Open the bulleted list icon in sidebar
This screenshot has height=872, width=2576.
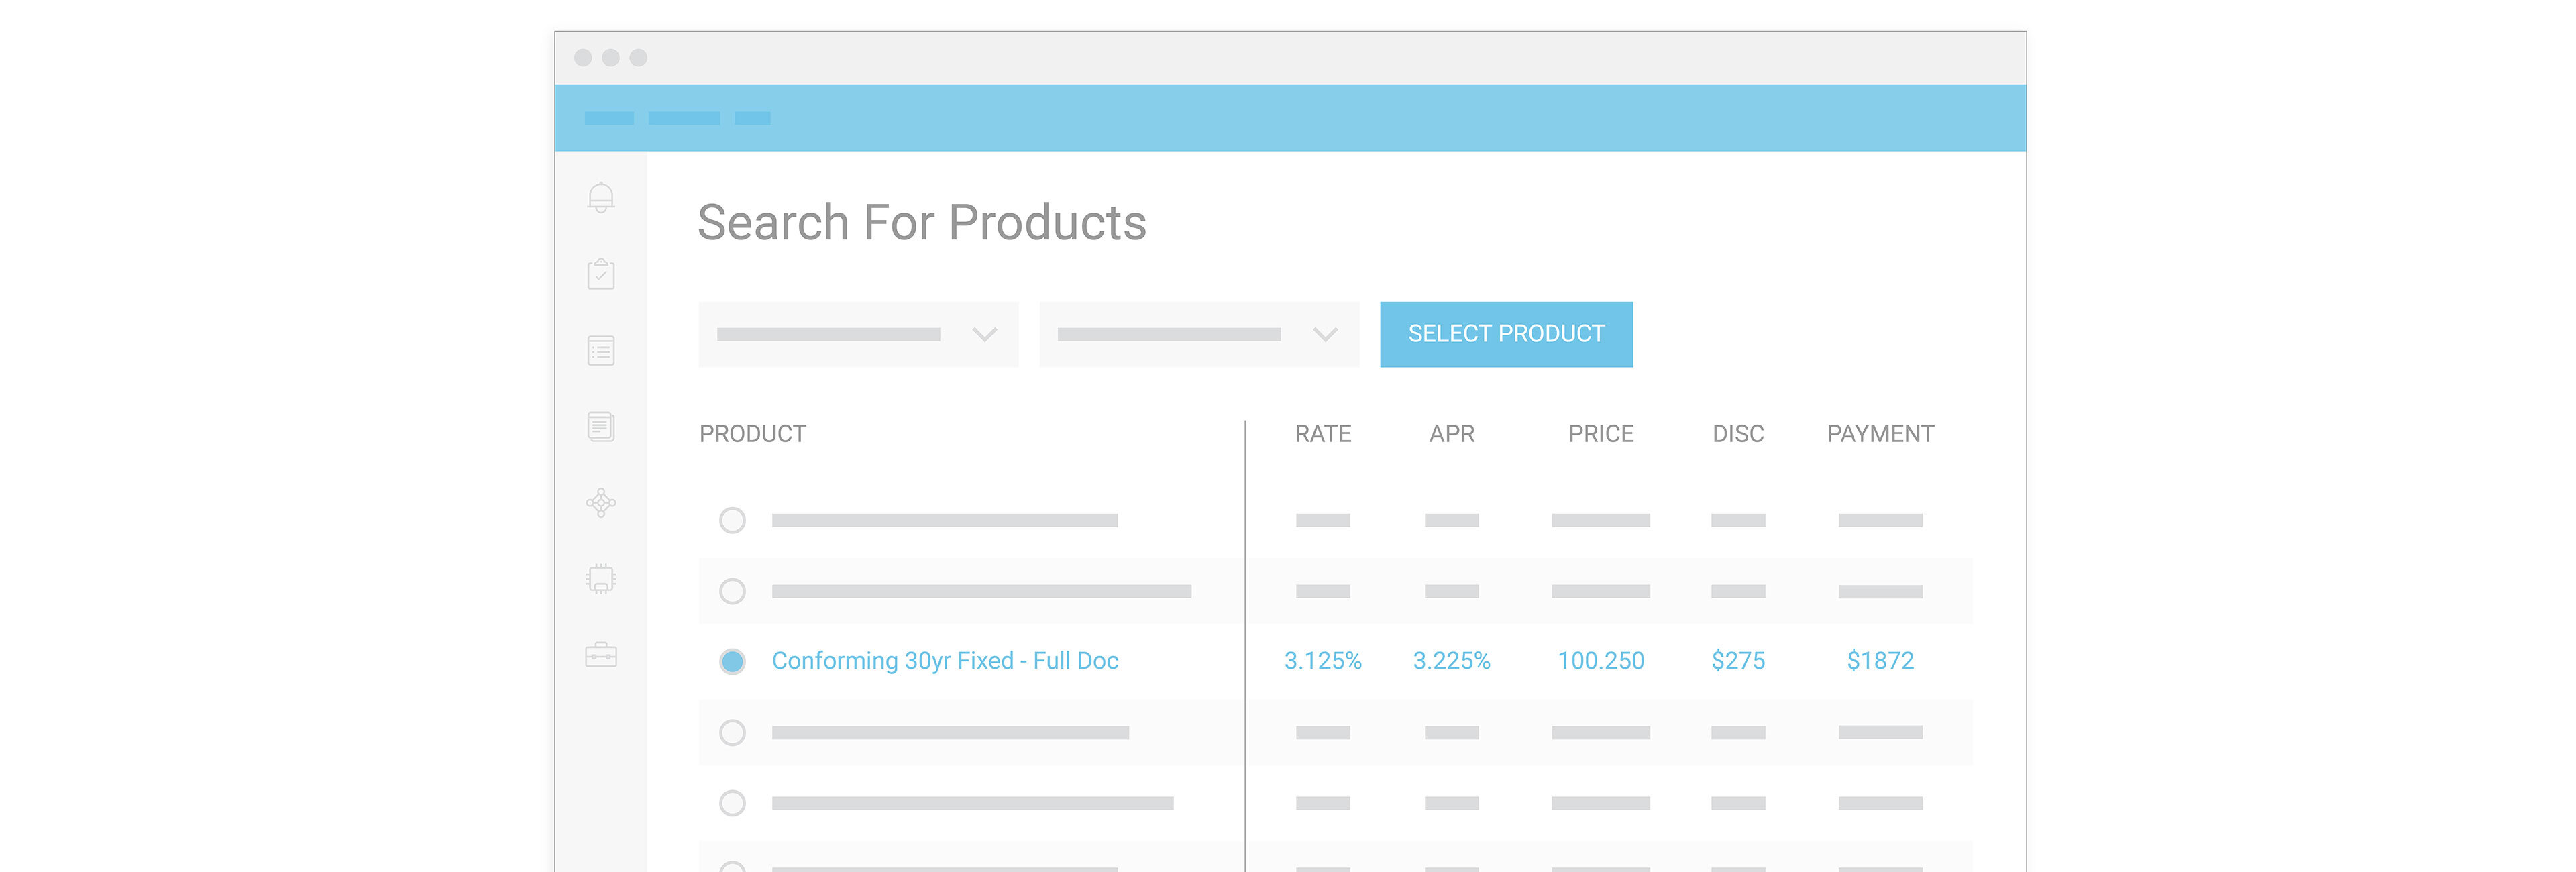601,350
